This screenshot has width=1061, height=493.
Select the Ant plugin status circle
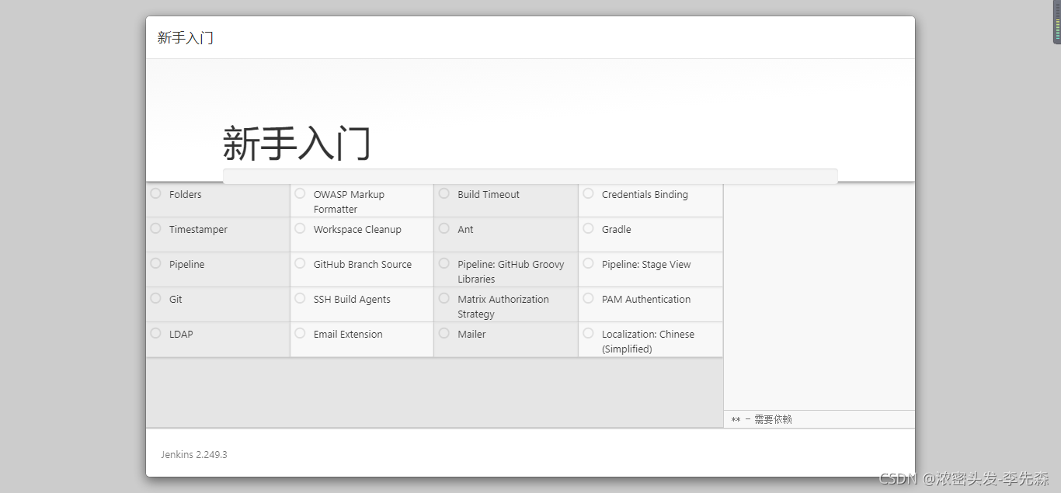pyautogui.click(x=444, y=228)
